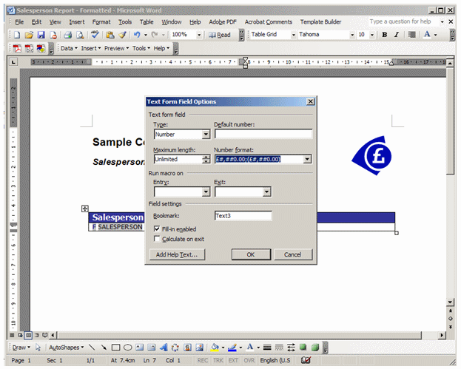Open the Template Builder menu
The height and width of the screenshot is (369, 461).
[x=320, y=22]
